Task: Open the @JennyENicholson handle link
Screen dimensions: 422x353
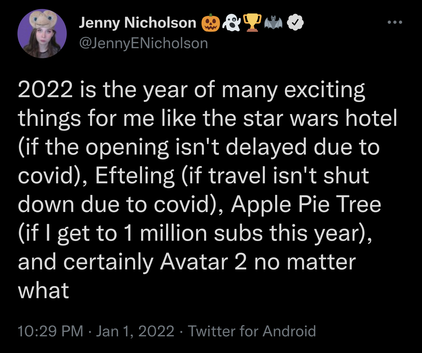Action: (143, 43)
